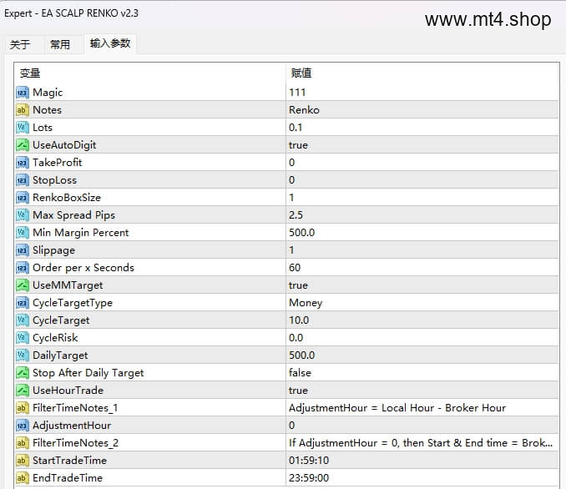Click the double-type icon beside Lots
The width and height of the screenshot is (566, 489).
tap(22, 128)
